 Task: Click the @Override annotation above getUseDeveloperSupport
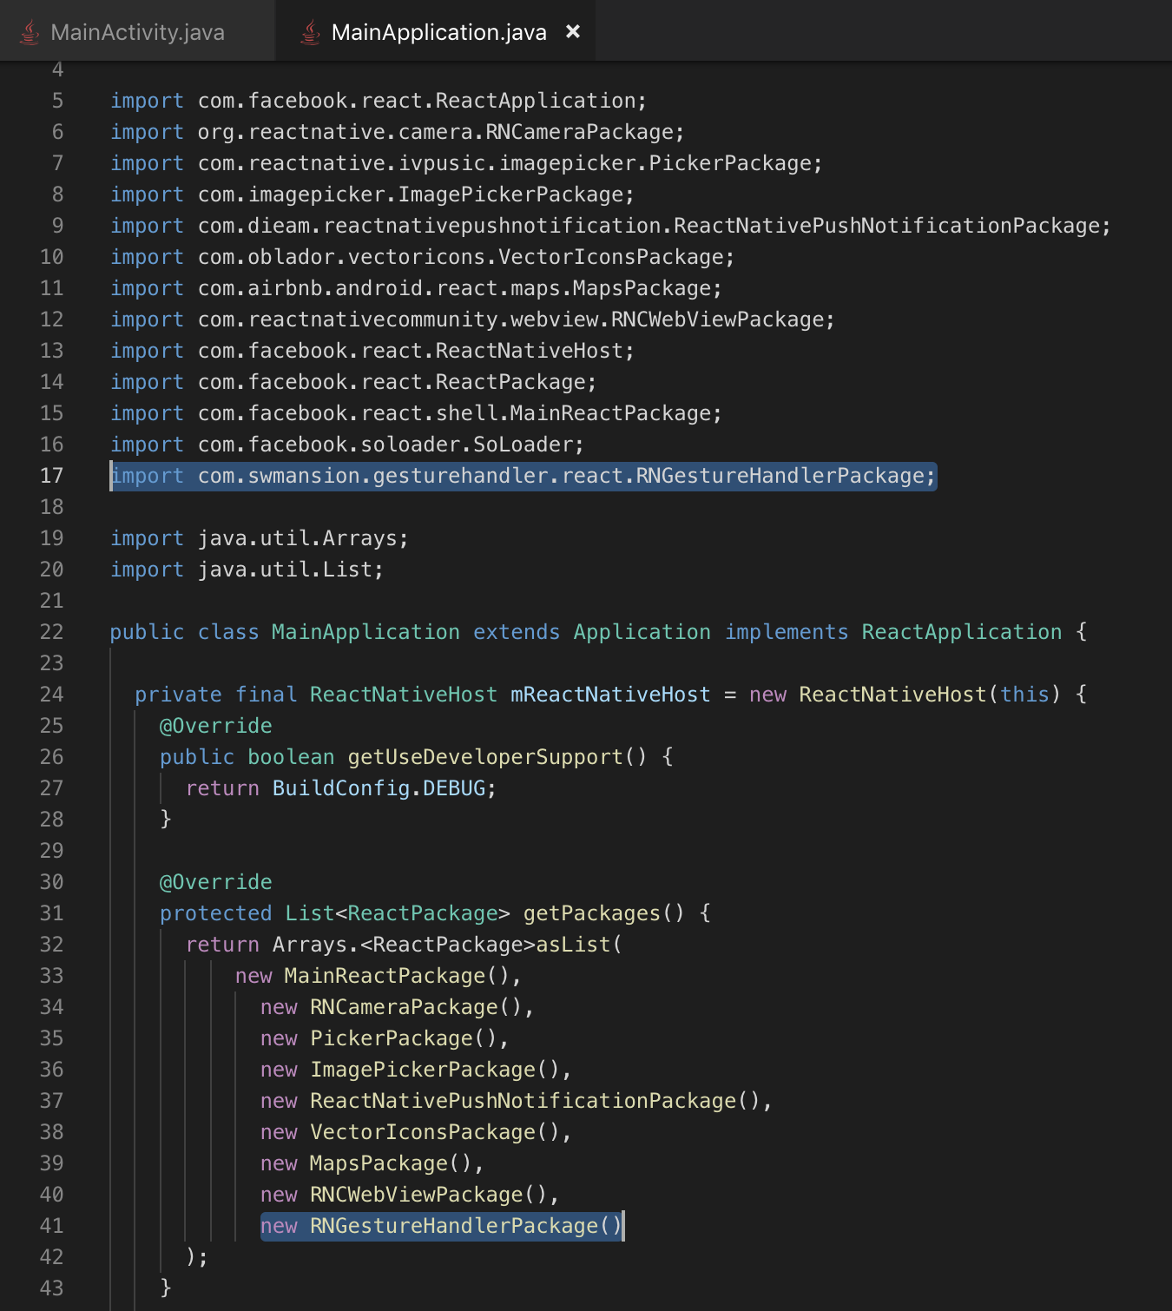coord(214,725)
